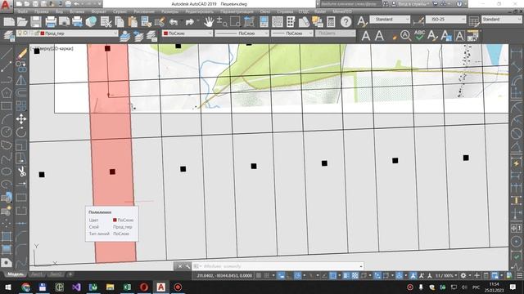This screenshot has width=524, height=294.
Task: Toggle object snap in status bar
Action: [x=333, y=276]
